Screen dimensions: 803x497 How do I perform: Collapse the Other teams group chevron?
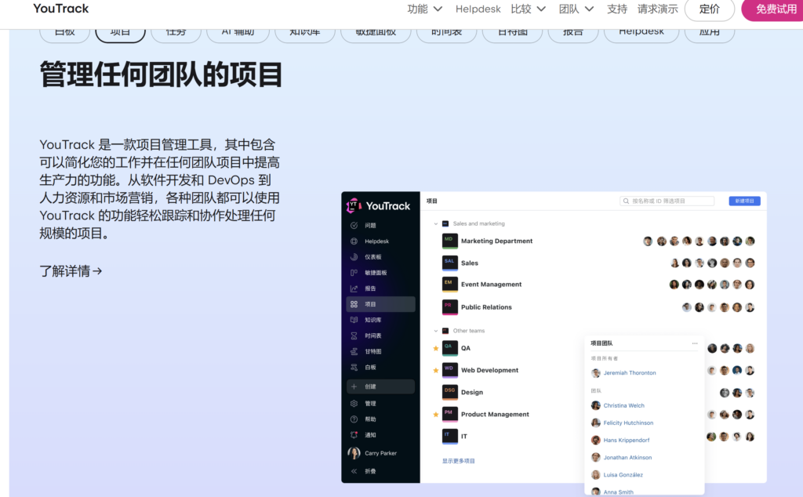point(436,331)
